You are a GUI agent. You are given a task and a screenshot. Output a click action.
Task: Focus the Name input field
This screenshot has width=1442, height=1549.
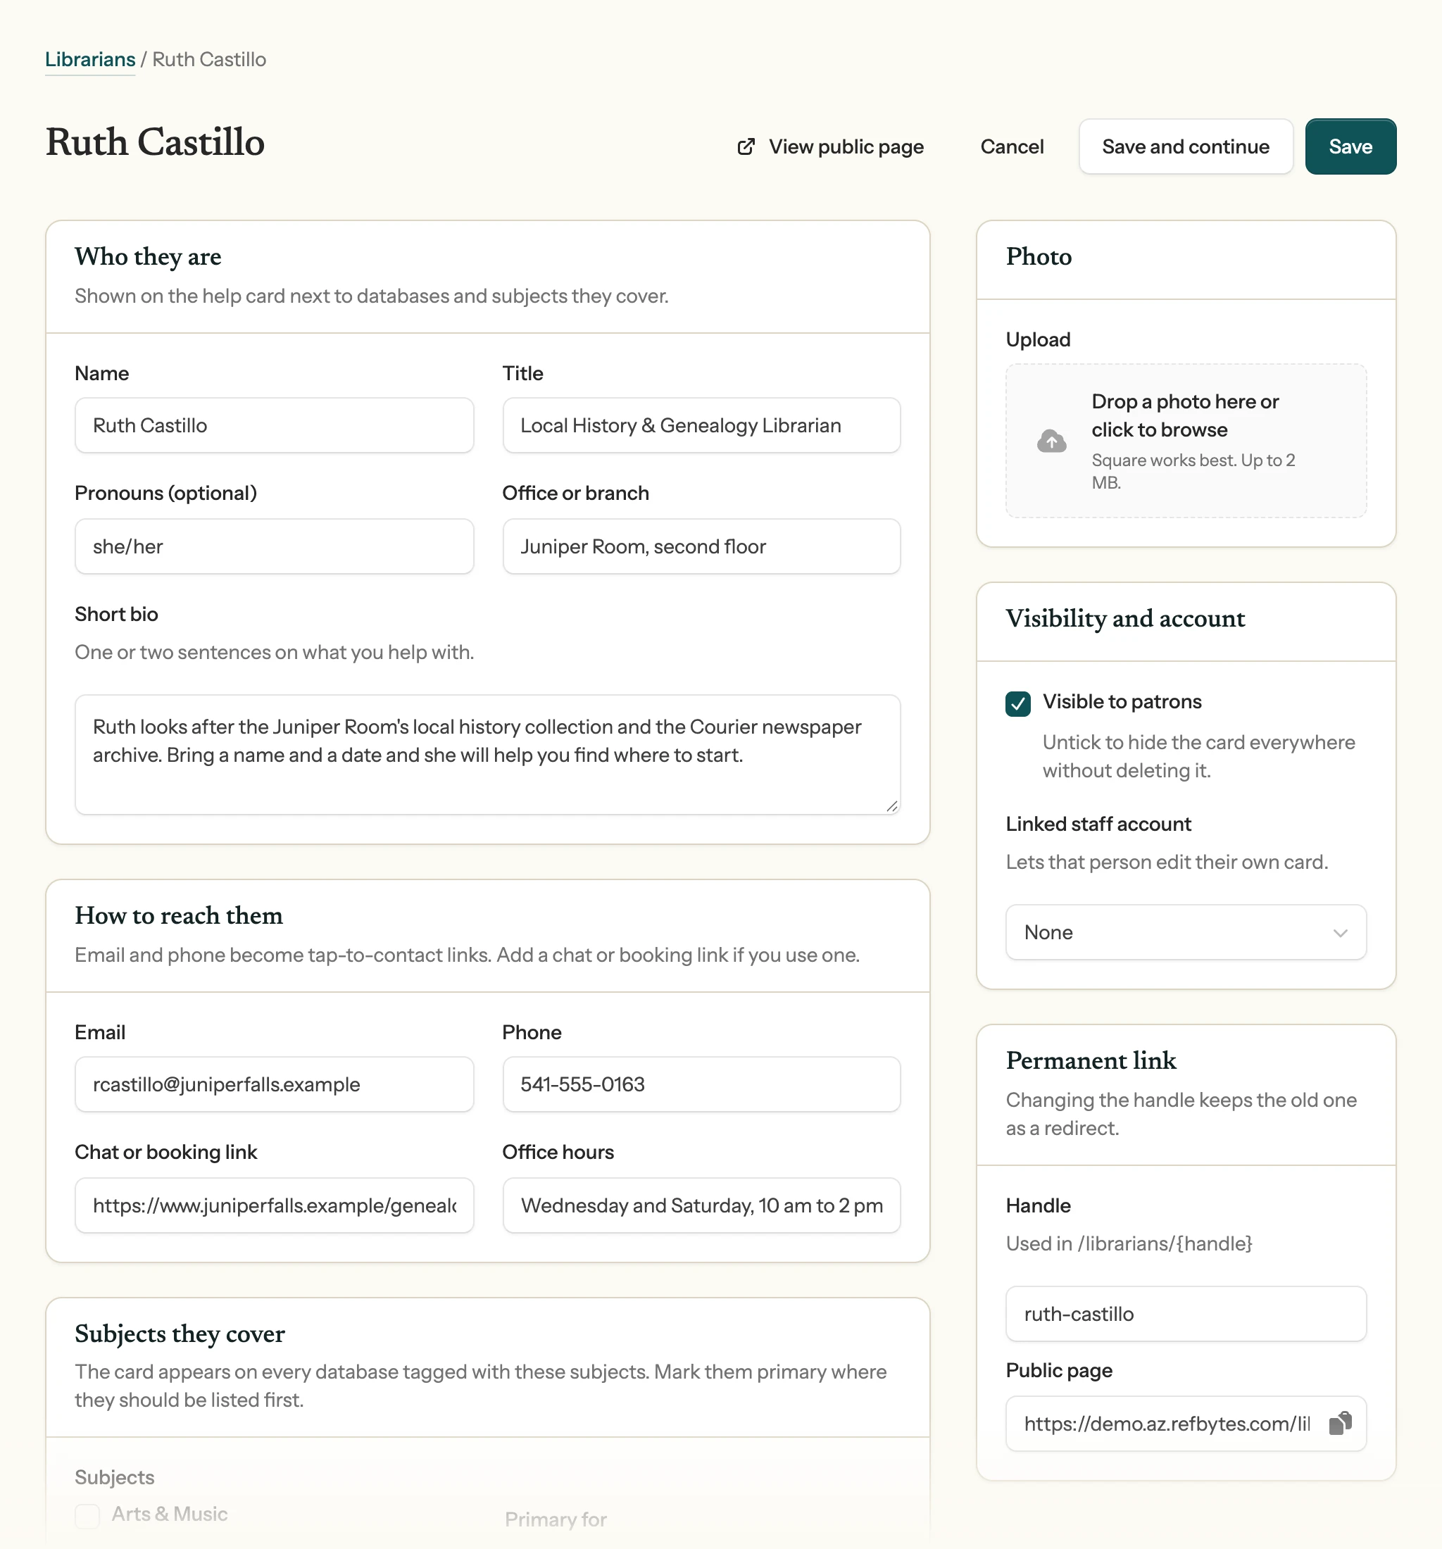[274, 425]
